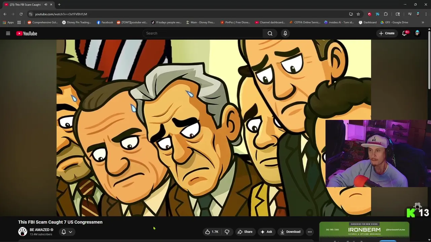Start voice search with microphone
Viewport: 431px width, 242px height.
pyautogui.click(x=285, y=33)
